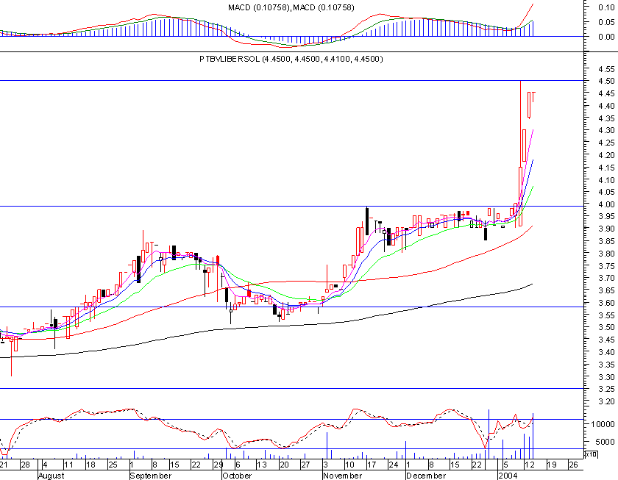Select the 24 date label on time axis
618x480 pixels.
[x=394, y=465]
